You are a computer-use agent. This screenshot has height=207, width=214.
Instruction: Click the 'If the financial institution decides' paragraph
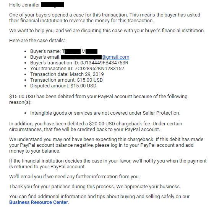click(108, 164)
